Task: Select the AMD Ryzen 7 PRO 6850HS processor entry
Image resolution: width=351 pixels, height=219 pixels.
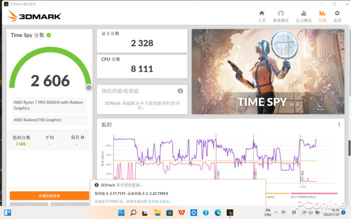Action: [49, 105]
